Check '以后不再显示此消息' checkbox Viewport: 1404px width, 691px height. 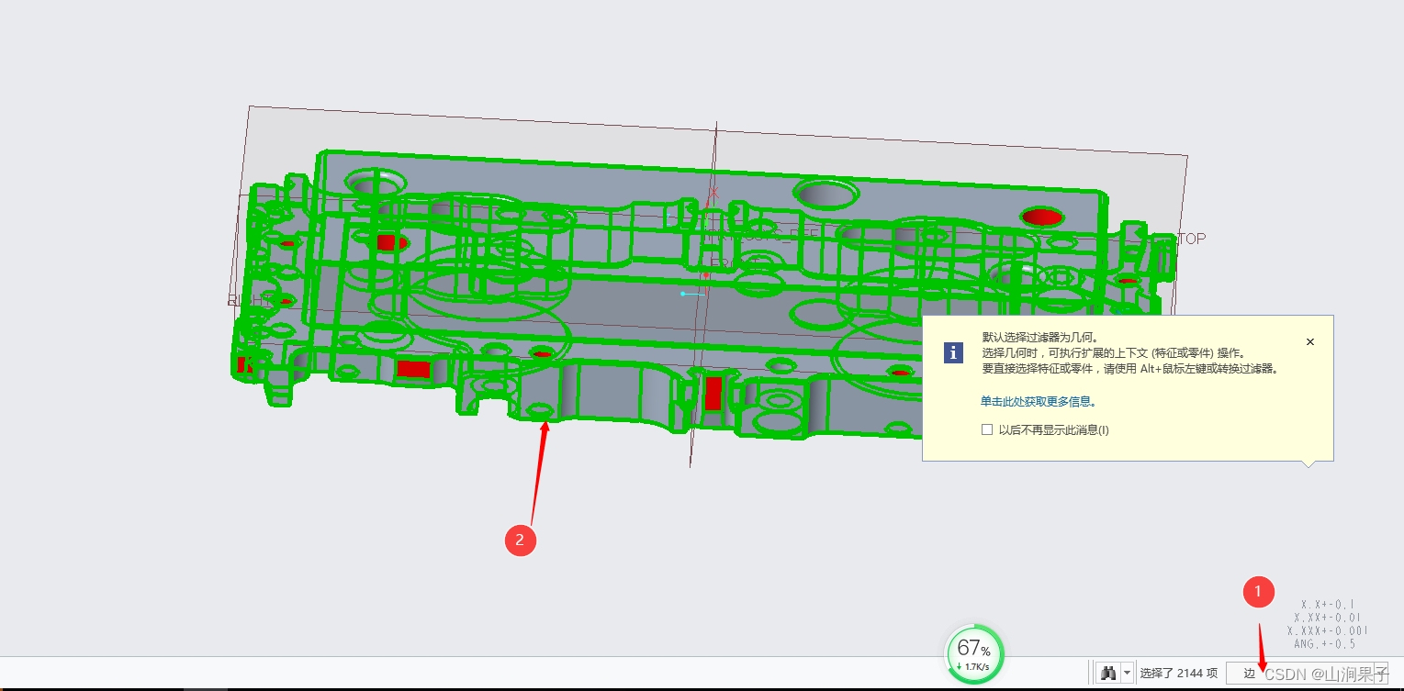(987, 429)
